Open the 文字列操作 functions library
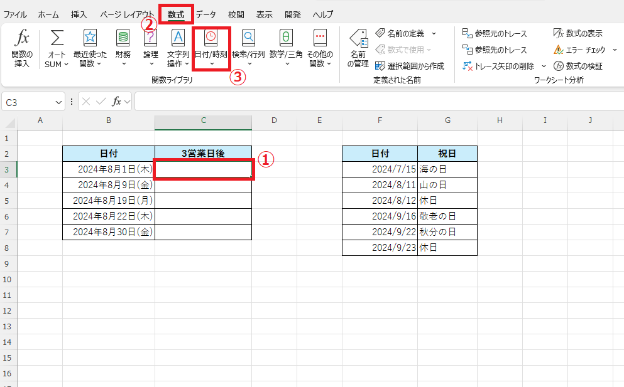 coord(178,48)
